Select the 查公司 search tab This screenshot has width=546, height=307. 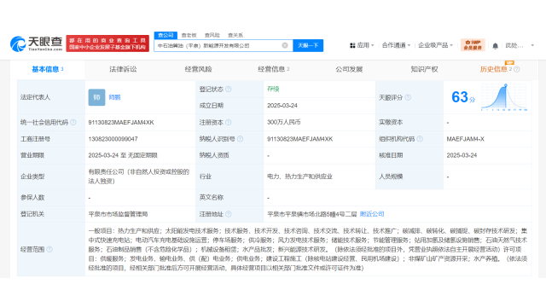coord(166,35)
